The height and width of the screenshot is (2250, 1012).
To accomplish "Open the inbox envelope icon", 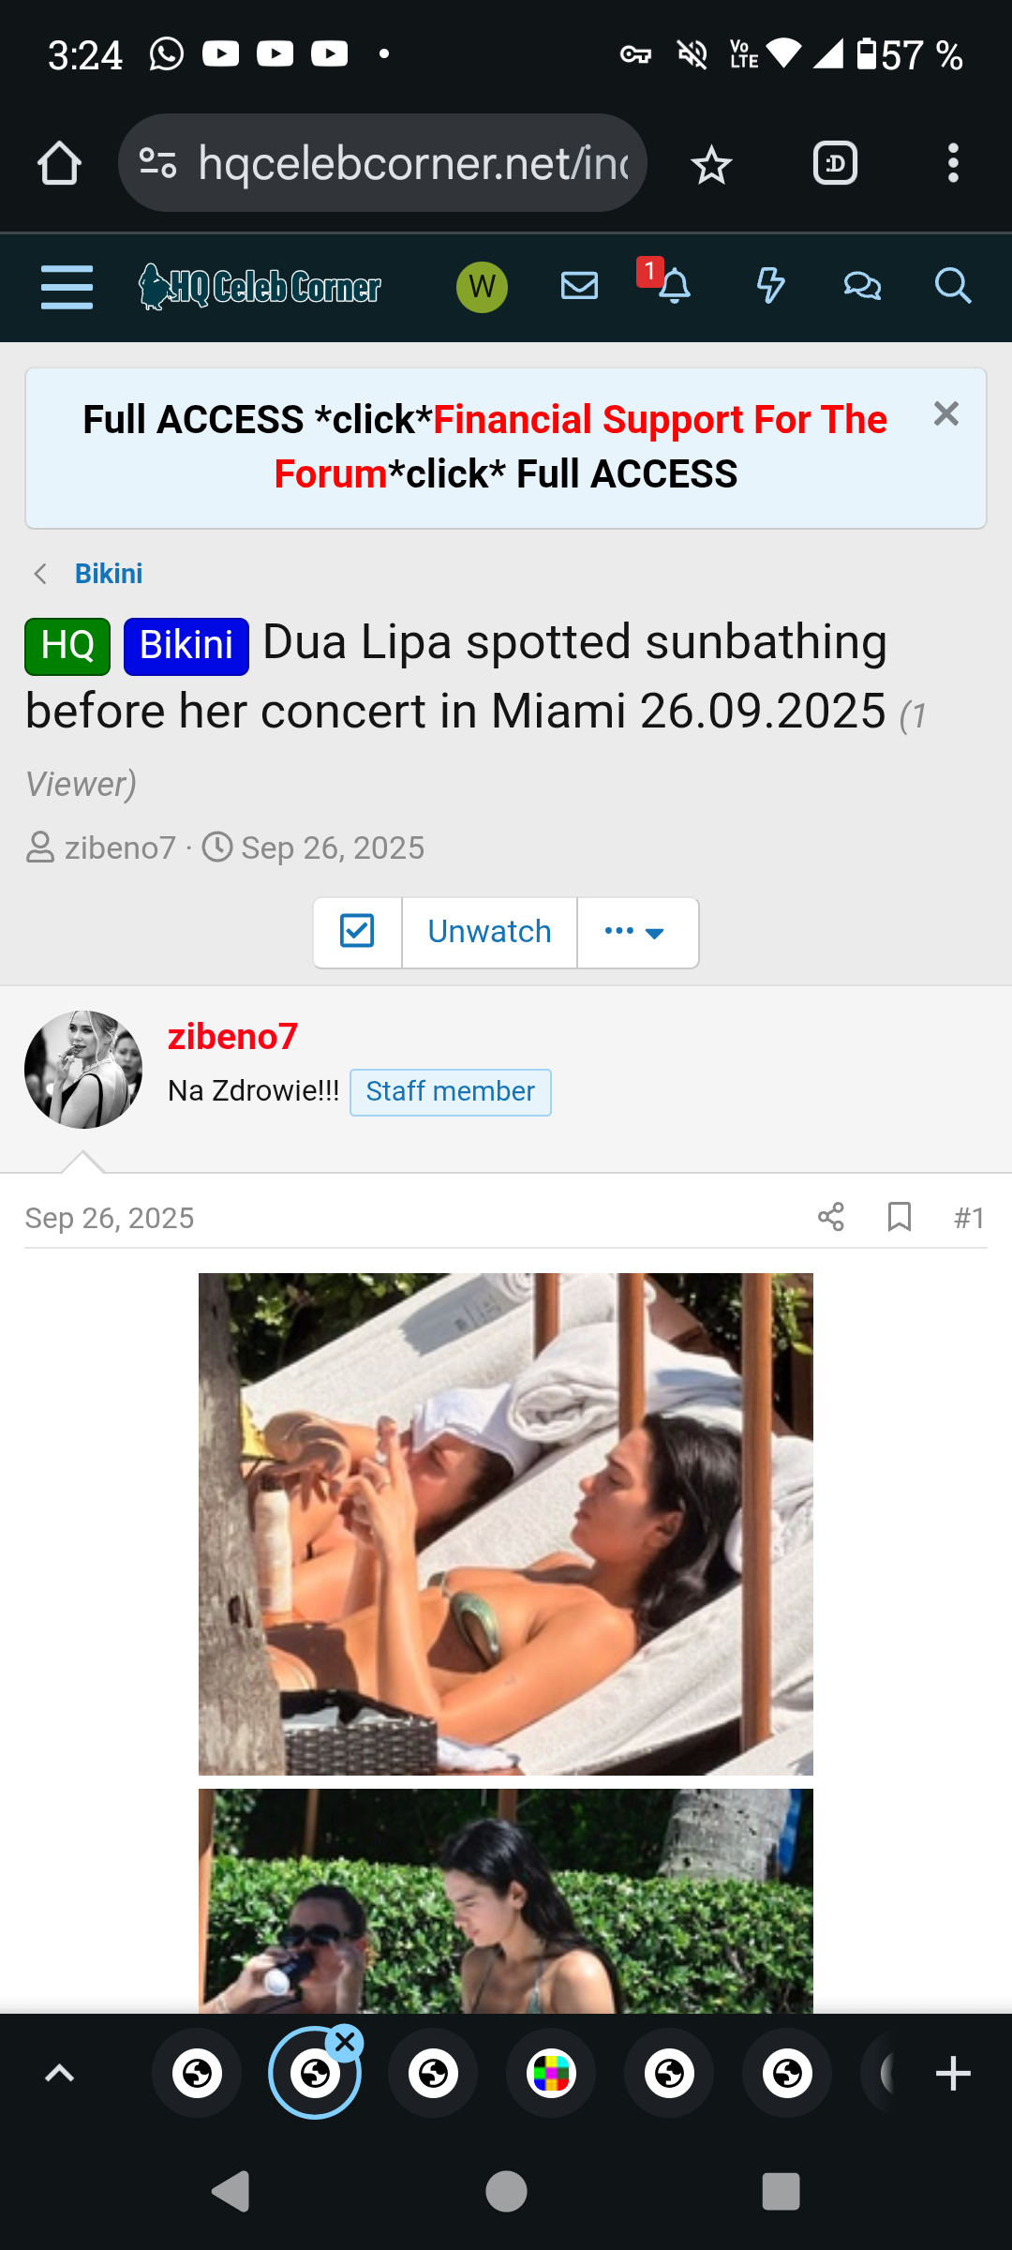I will click(579, 285).
